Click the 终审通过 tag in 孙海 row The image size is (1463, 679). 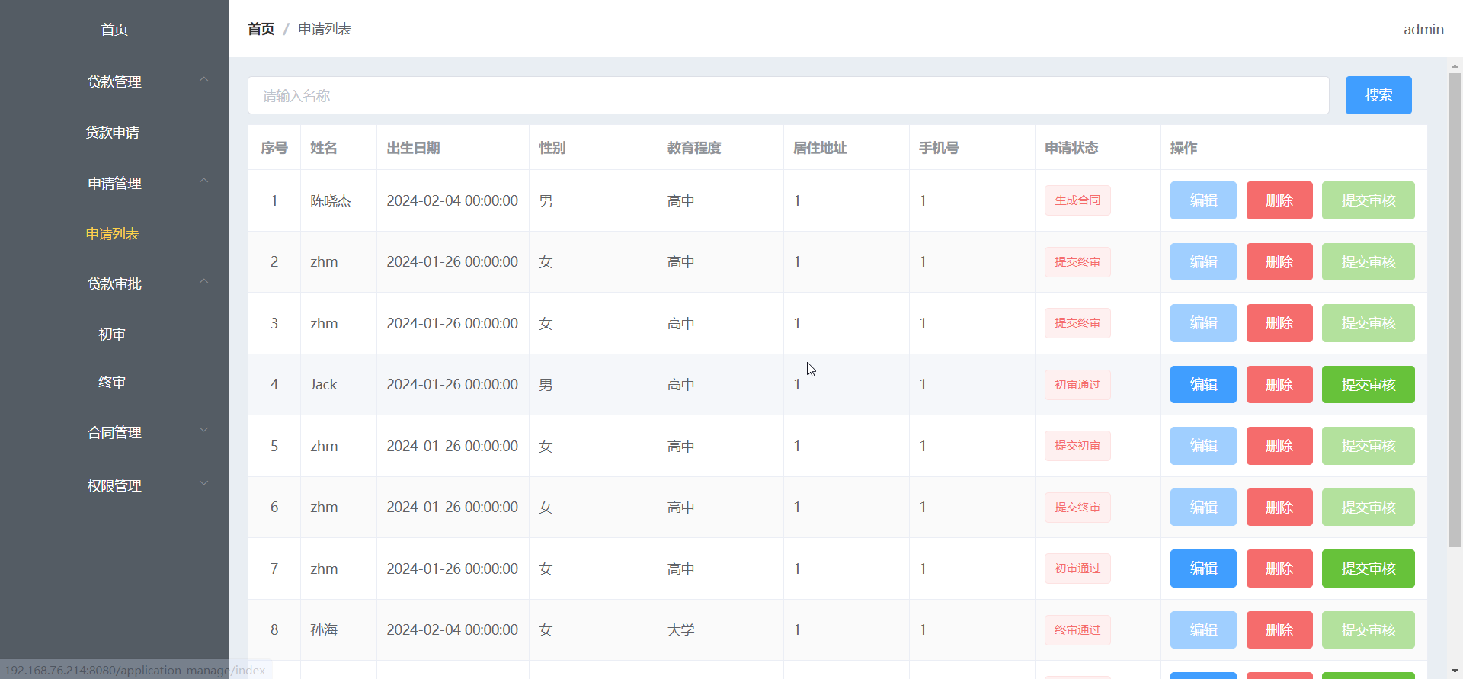click(1077, 630)
